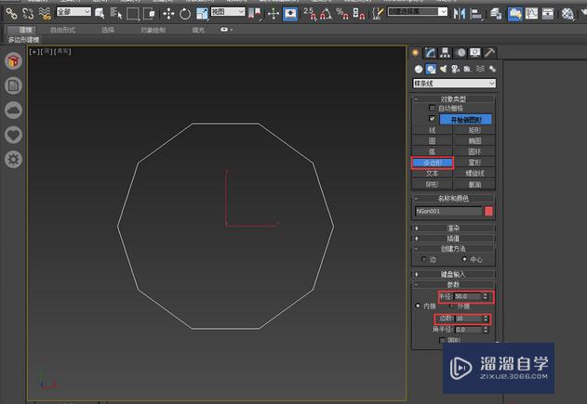Open the Layer Manager icon
587x404 pixels.
tap(496, 14)
